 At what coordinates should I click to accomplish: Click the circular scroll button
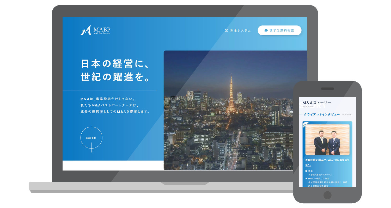pyautogui.click(x=91, y=138)
